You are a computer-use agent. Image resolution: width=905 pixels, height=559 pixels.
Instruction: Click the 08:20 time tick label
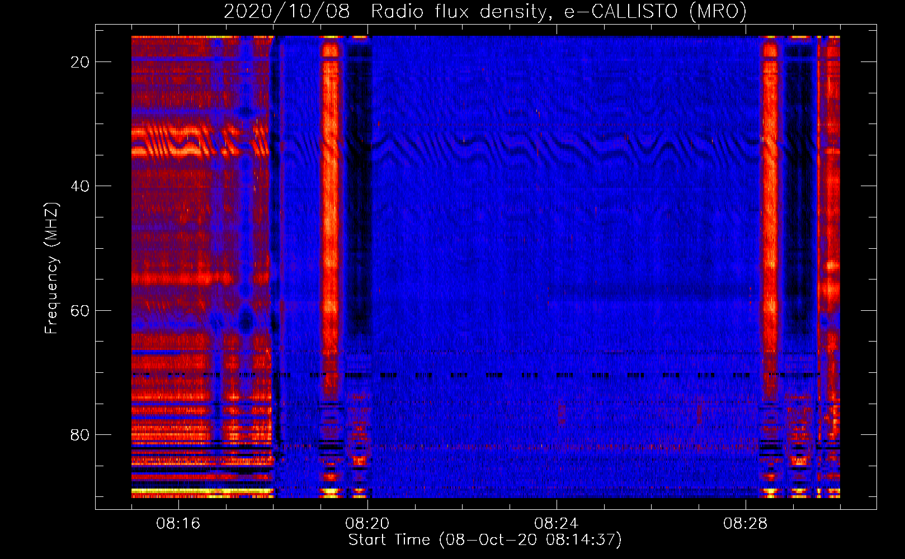tap(367, 523)
